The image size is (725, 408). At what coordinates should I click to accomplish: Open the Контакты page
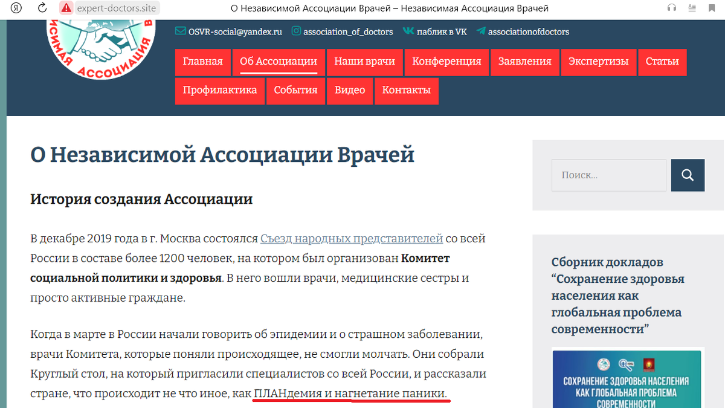406,91
